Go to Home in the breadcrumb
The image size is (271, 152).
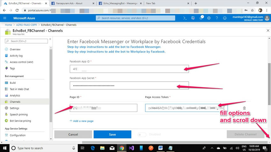tap(8, 25)
